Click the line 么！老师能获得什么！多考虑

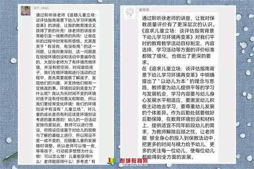coord(66,161)
